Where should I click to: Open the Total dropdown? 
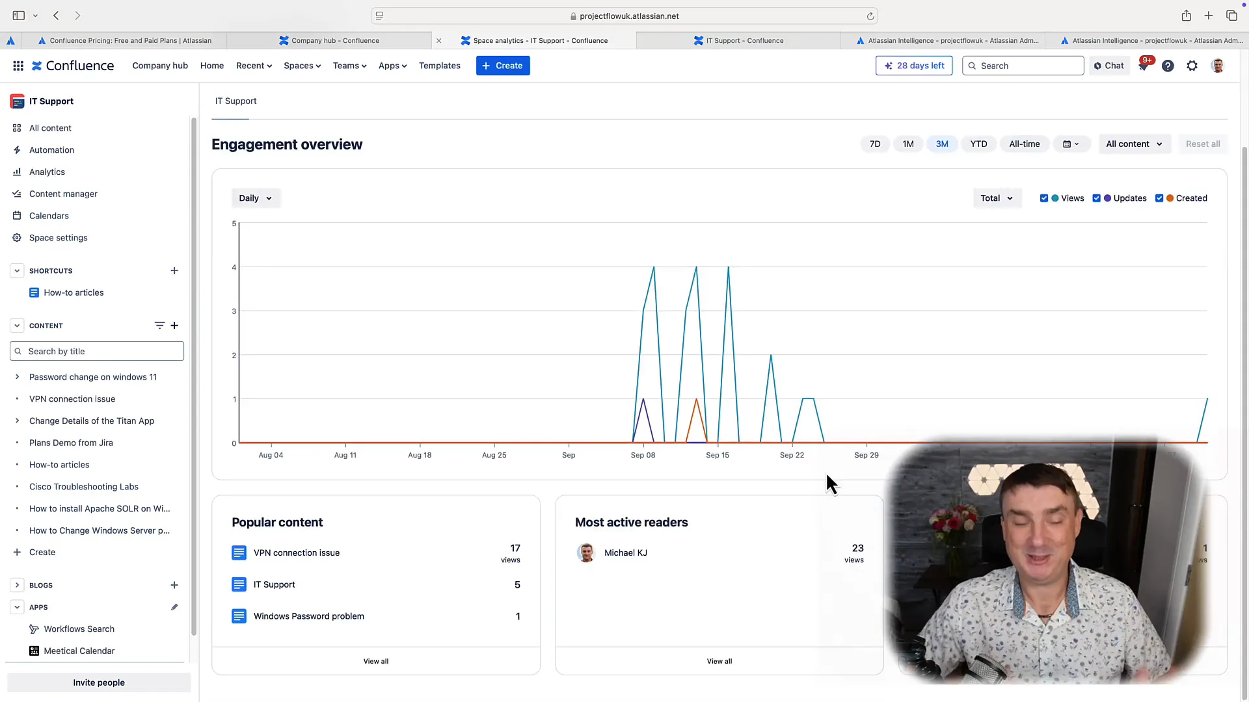click(997, 199)
